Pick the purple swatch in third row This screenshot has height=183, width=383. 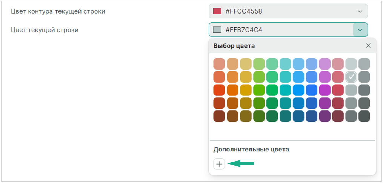coord(325,90)
